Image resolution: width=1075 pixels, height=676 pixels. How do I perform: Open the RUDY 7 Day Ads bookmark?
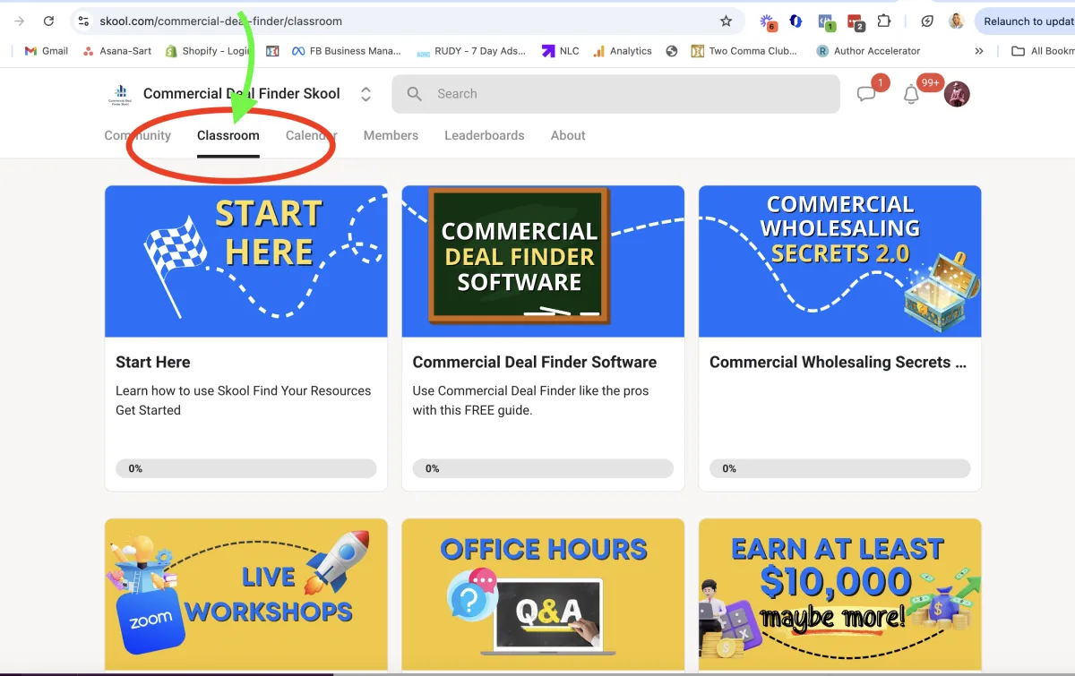(471, 51)
